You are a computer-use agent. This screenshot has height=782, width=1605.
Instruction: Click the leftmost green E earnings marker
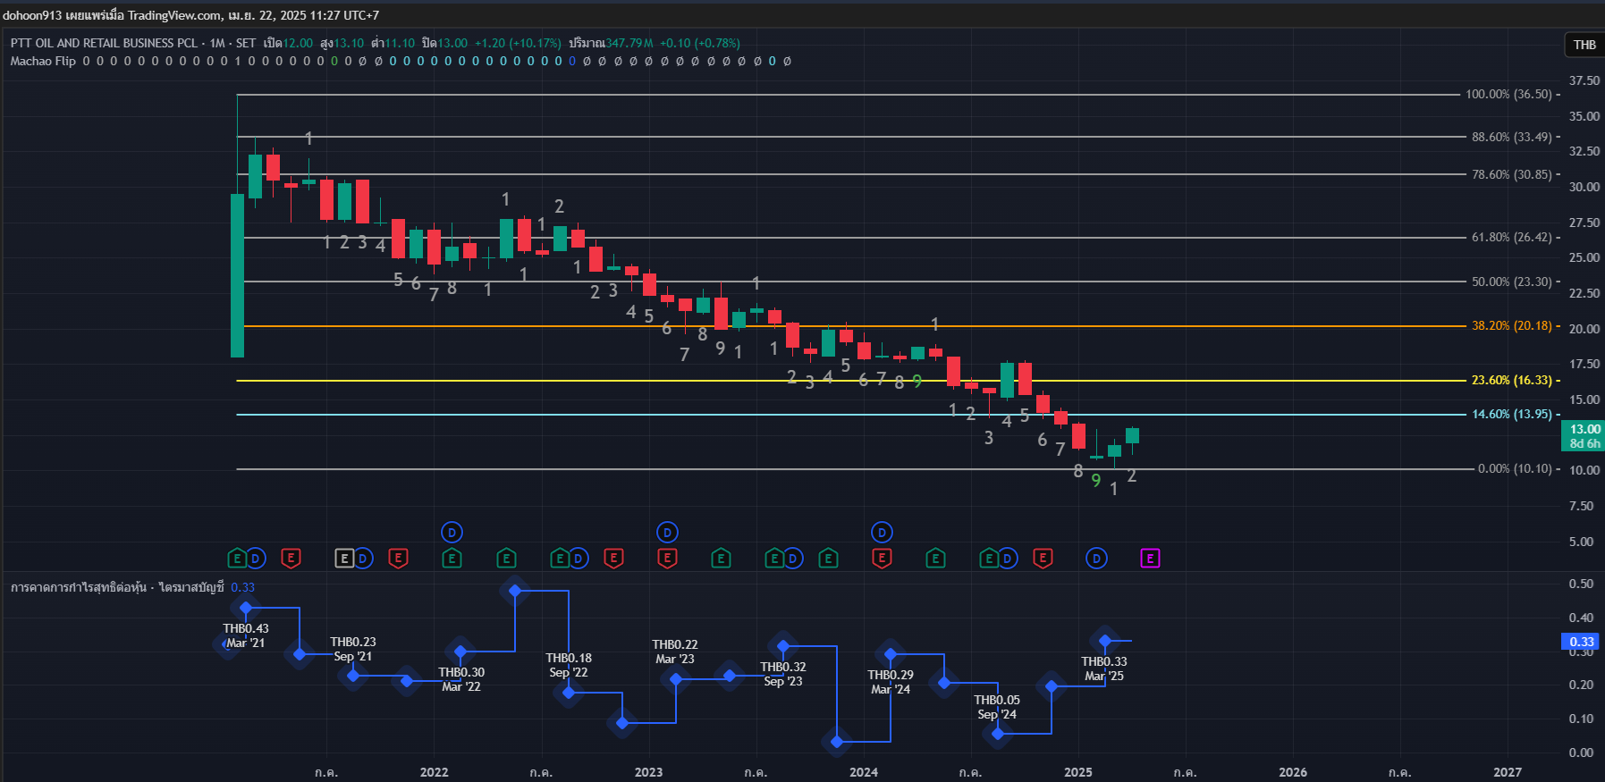(237, 559)
